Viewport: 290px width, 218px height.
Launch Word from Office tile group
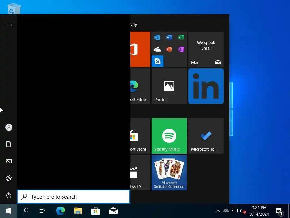pyautogui.click(x=169, y=37)
